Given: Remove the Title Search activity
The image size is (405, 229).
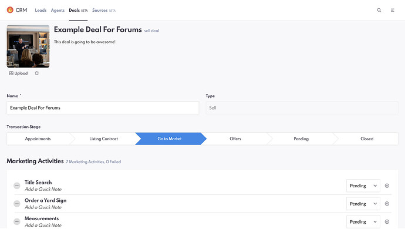Looking at the screenshot, I should tap(387, 186).
